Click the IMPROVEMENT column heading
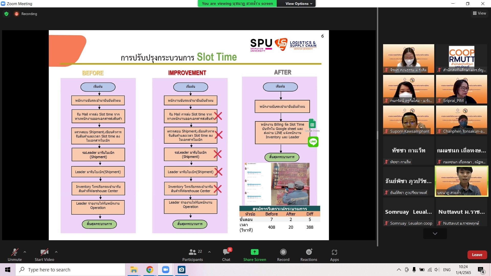Image resolution: width=491 pixels, height=276 pixels. tap(187, 73)
